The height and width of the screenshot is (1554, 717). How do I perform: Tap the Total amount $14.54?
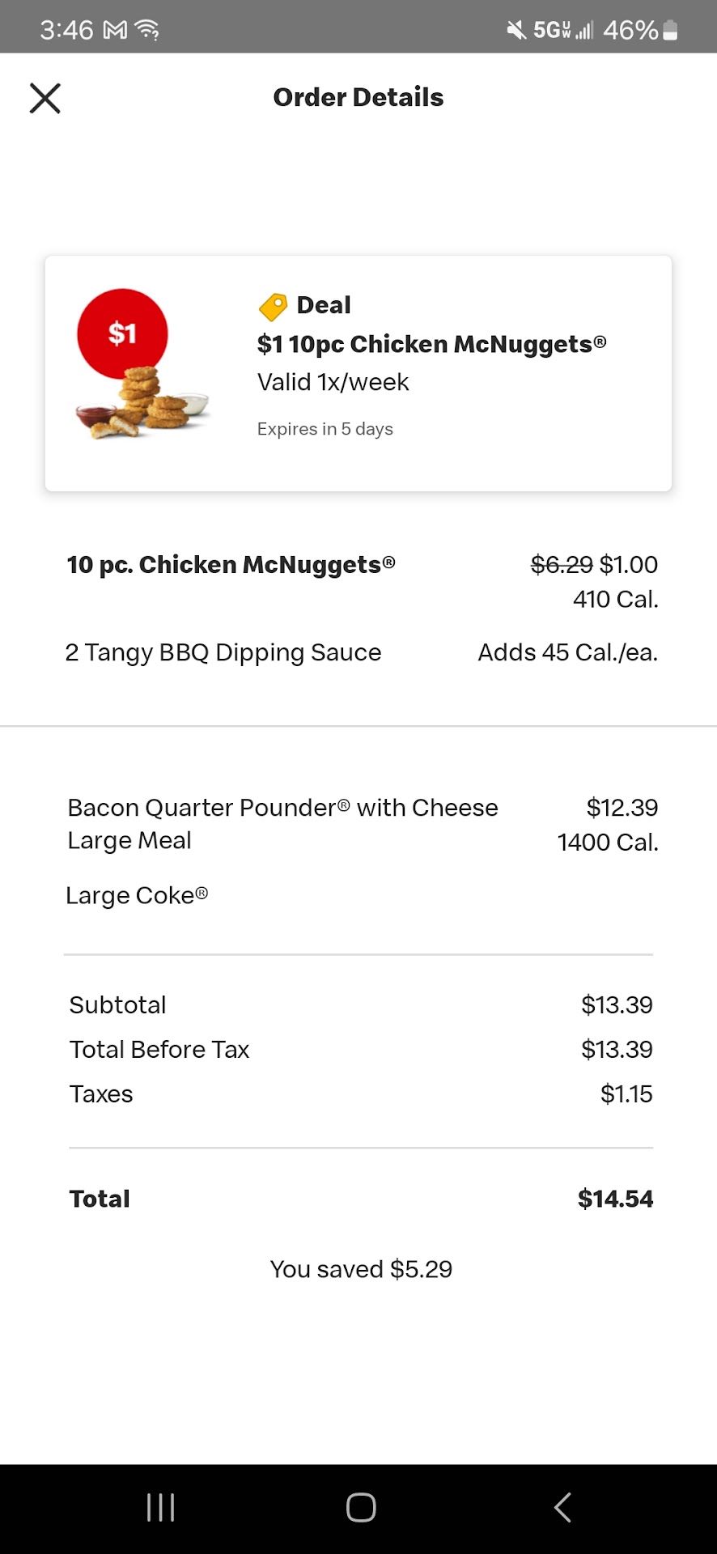pyautogui.click(x=615, y=1199)
